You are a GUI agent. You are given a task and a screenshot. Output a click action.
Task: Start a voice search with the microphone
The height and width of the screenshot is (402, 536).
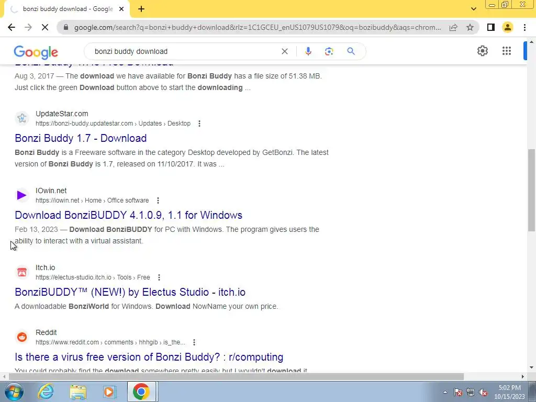point(308,51)
